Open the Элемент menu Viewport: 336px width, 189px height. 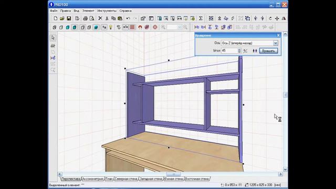tap(88, 10)
